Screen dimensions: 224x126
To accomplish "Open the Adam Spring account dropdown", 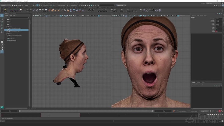I will (121, 6).
